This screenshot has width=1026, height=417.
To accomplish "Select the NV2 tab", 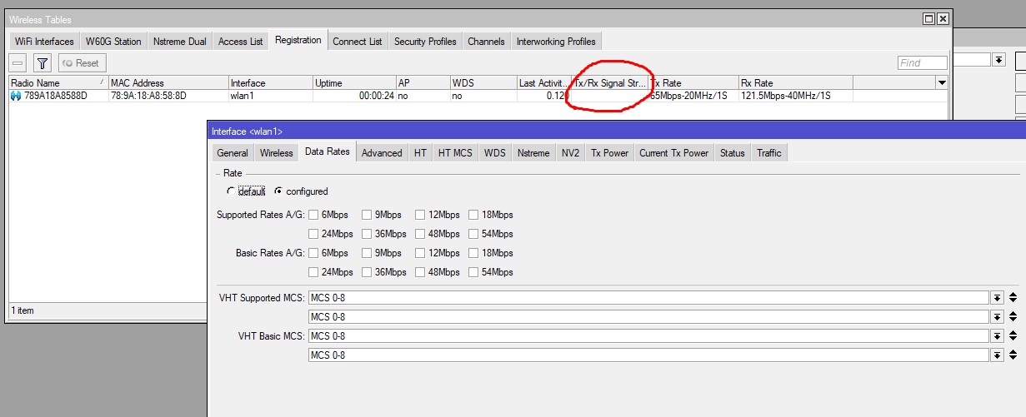I will click(570, 152).
